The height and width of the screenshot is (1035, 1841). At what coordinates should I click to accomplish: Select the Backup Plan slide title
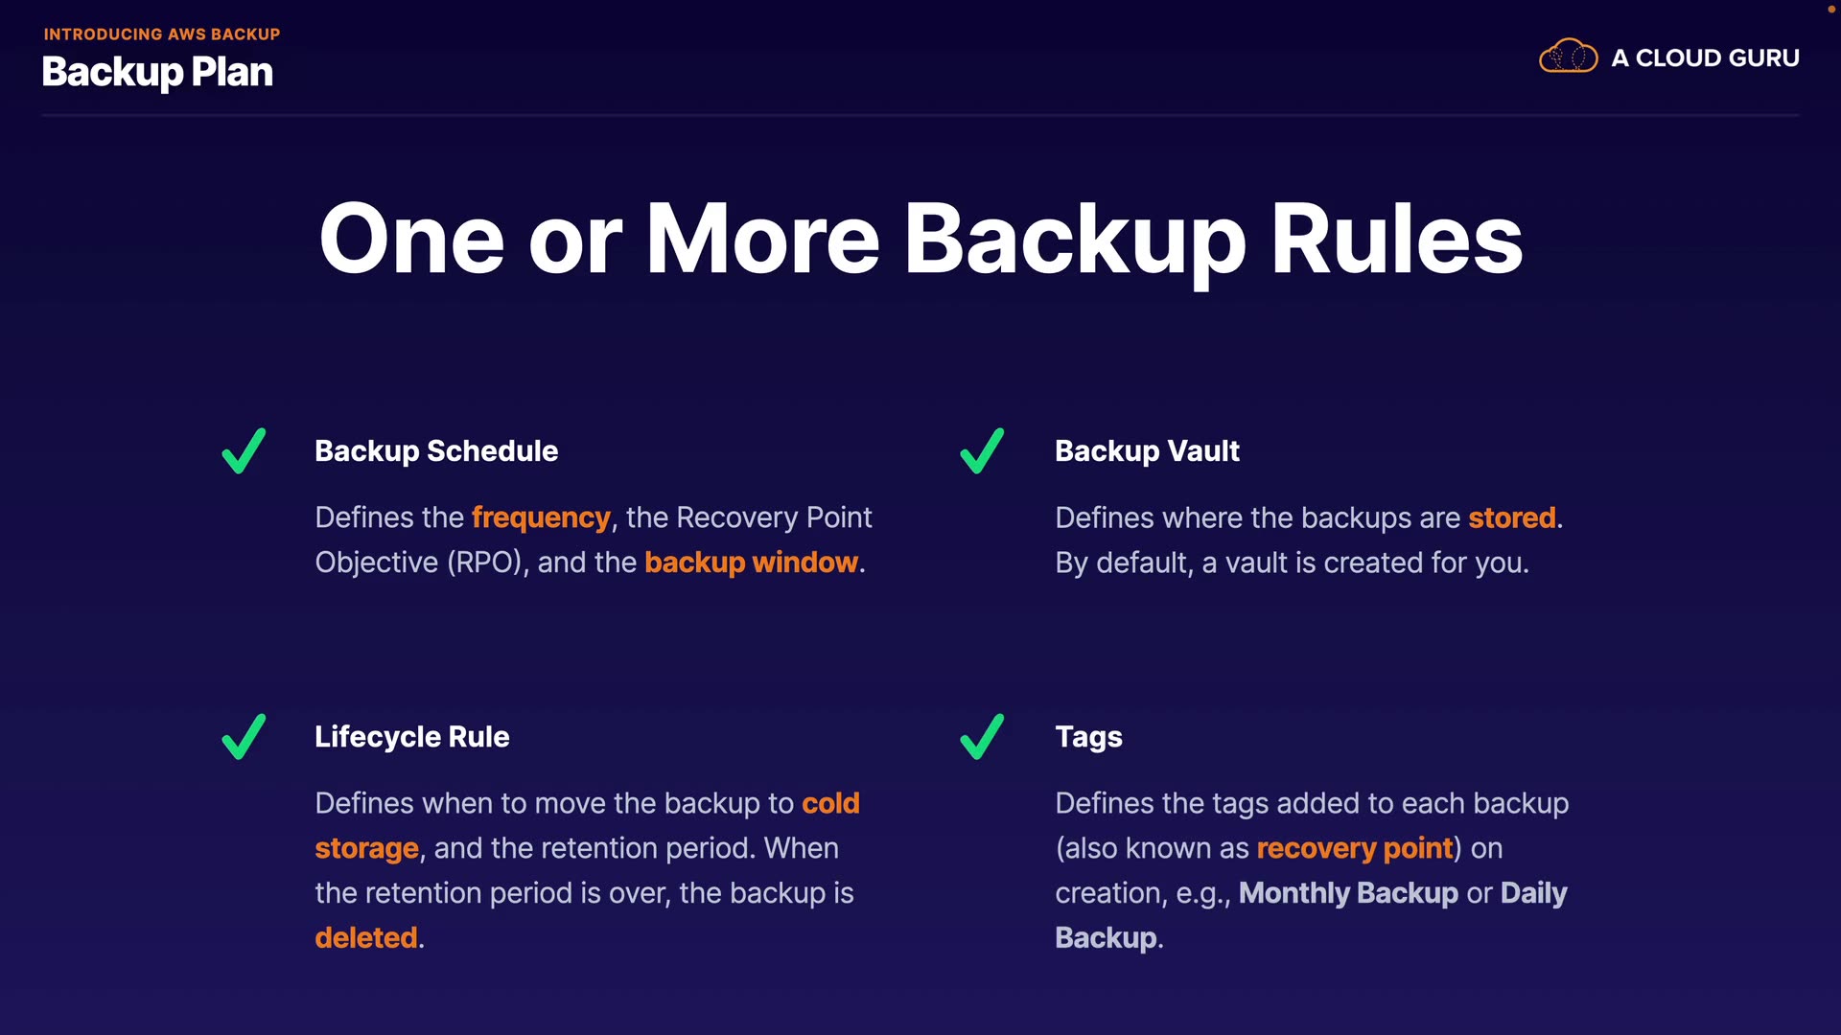(x=157, y=73)
